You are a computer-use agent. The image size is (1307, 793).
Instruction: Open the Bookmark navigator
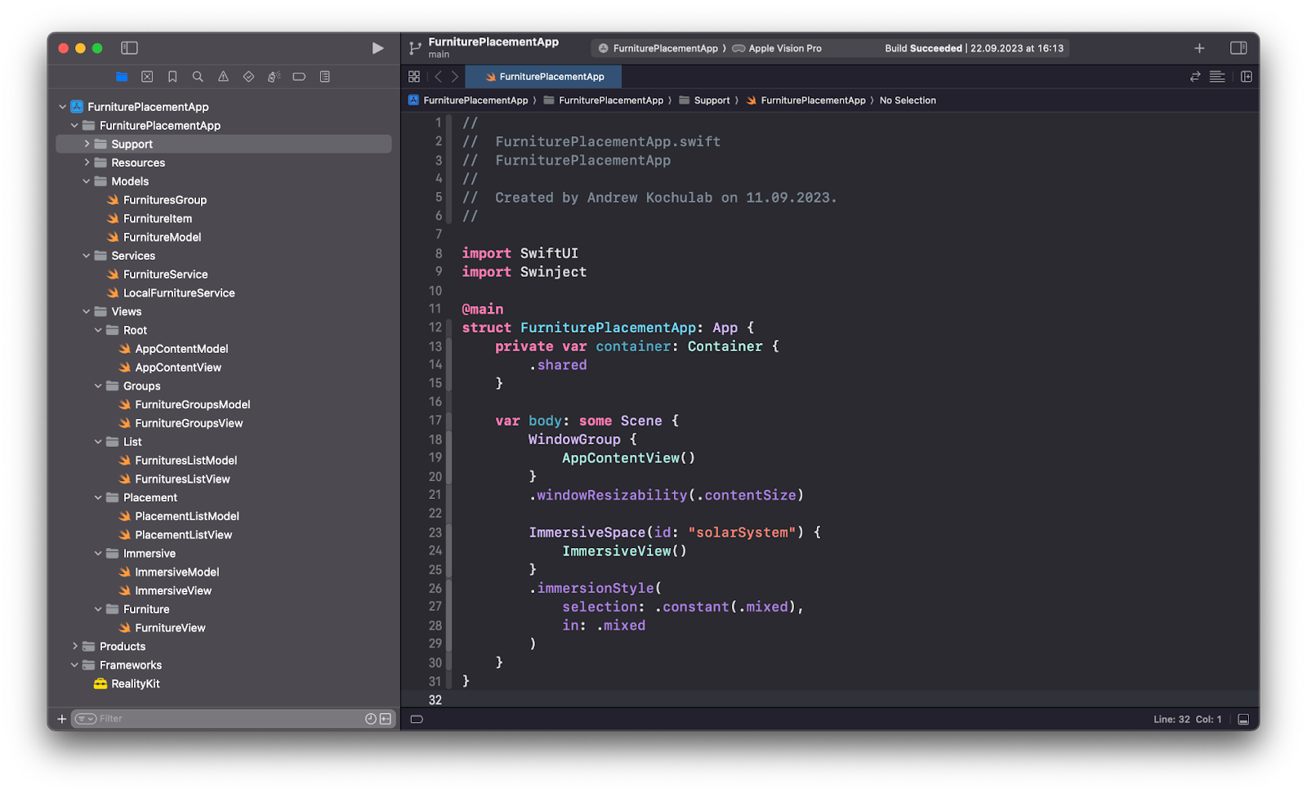tap(172, 77)
